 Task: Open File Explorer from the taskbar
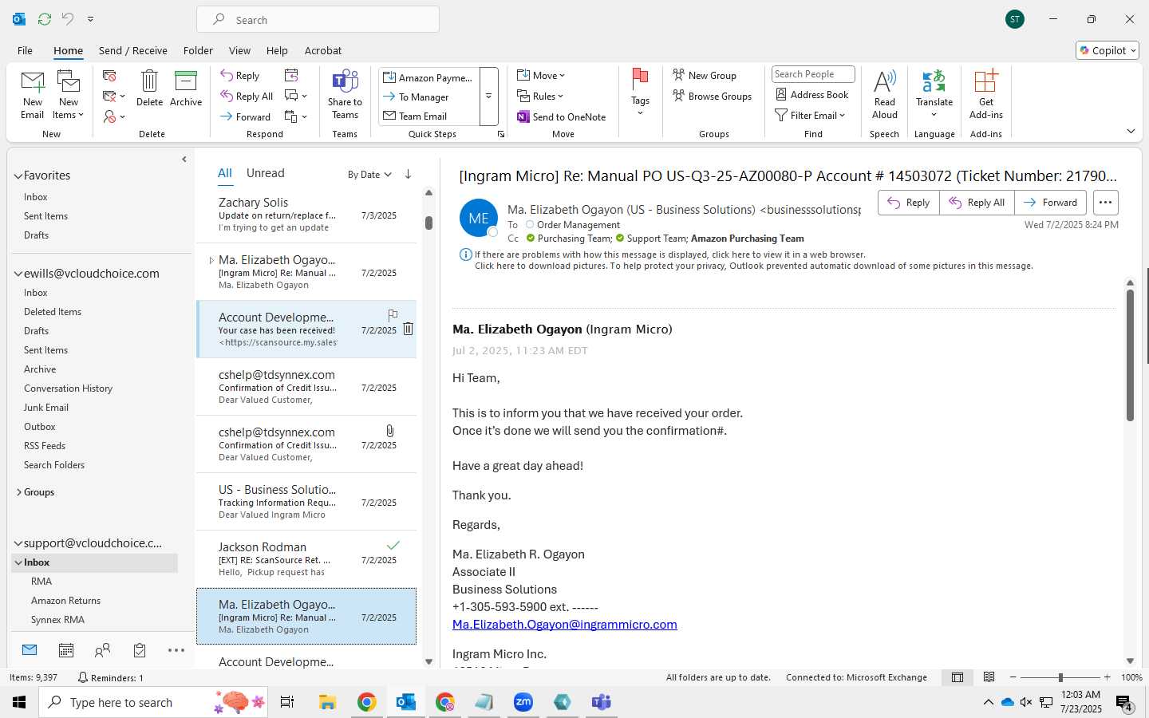327,702
